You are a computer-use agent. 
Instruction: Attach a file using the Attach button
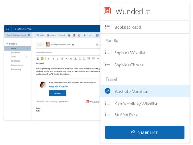52,35
